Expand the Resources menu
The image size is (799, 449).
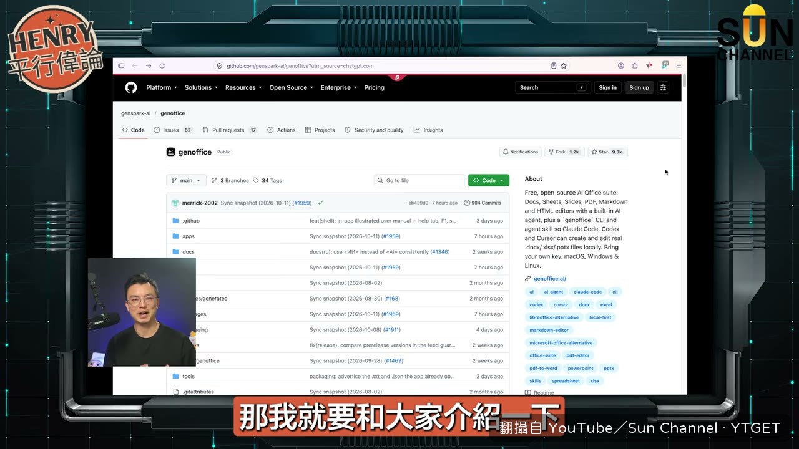243,87
